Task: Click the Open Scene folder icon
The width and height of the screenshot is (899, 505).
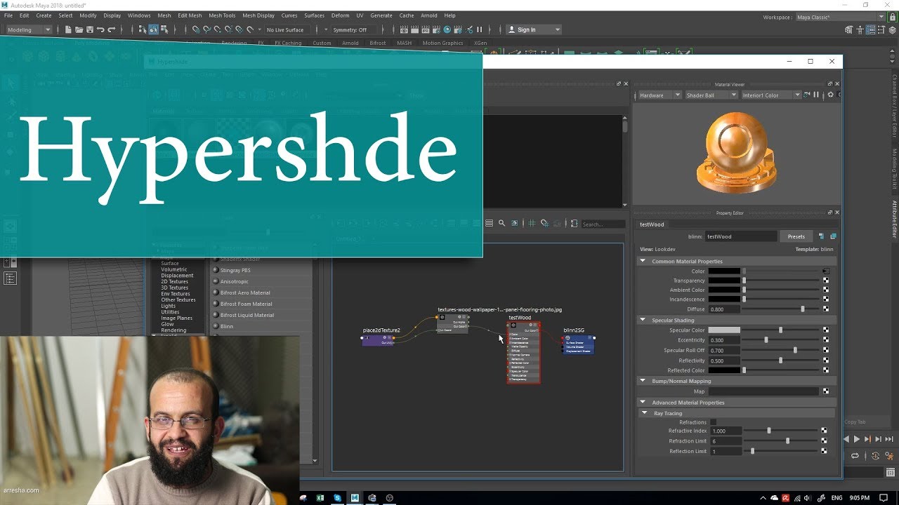Action: click(79, 29)
